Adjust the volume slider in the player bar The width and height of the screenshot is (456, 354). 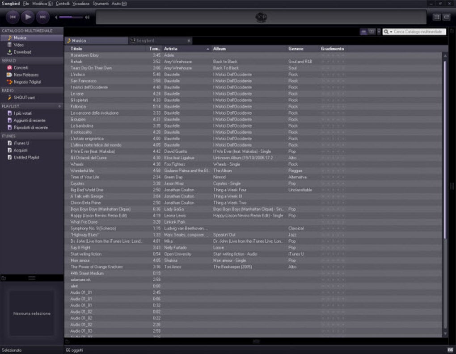(x=71, y=17)
